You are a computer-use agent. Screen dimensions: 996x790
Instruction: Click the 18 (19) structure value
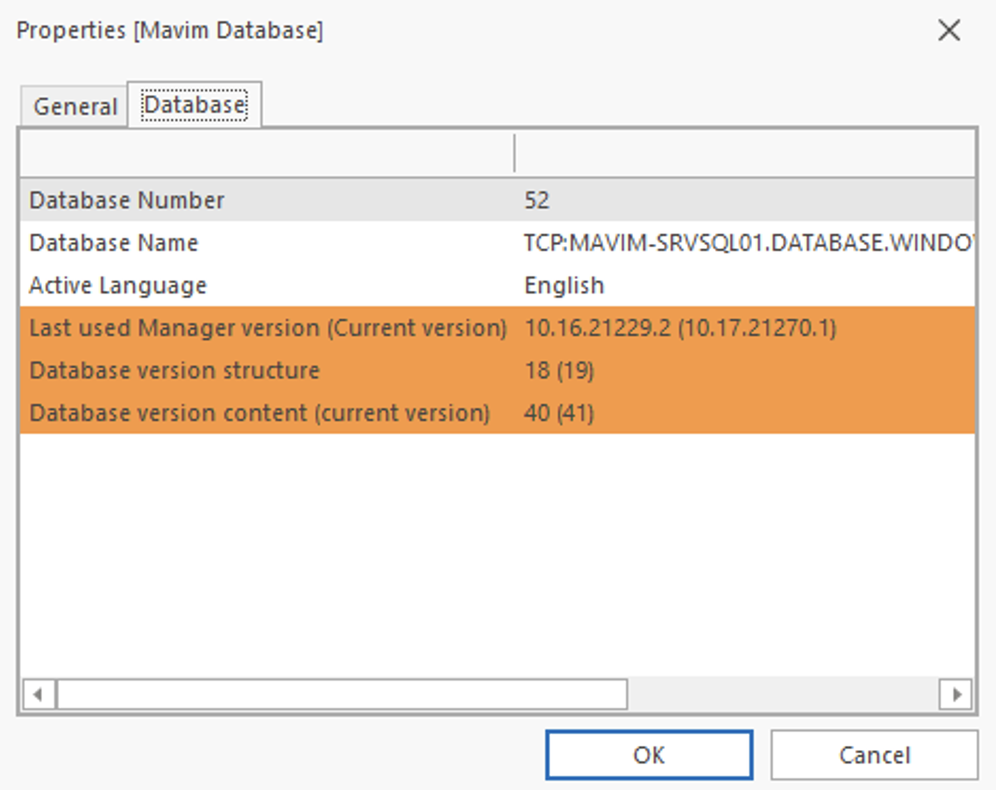(x=559, y=370)
